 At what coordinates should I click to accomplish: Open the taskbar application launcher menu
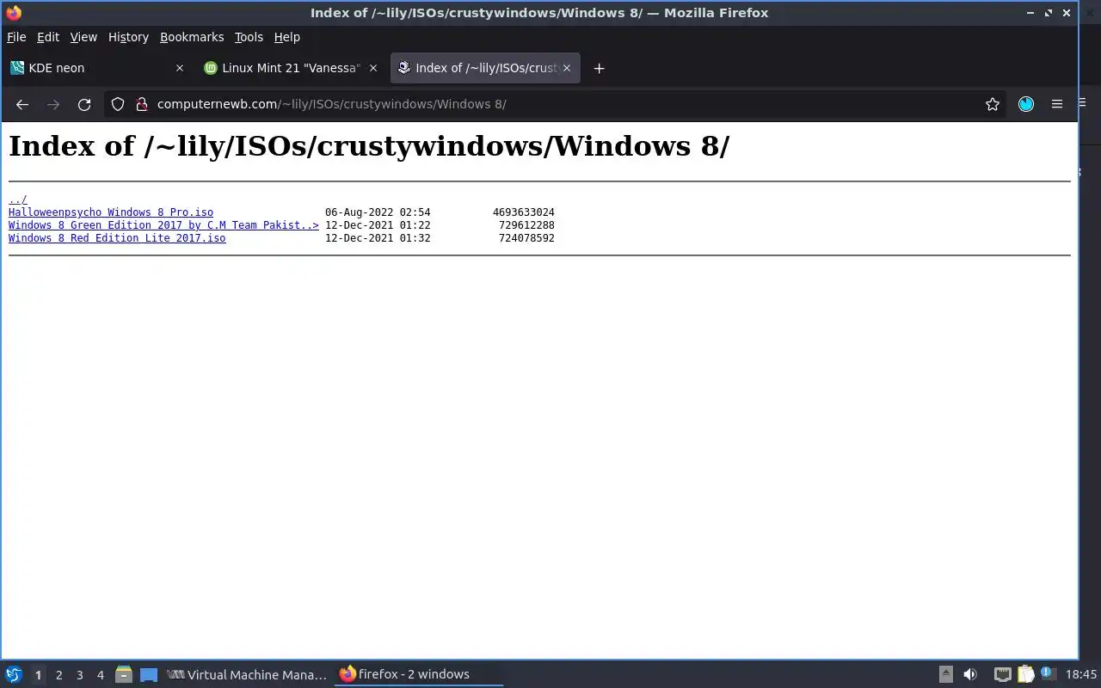pos(14,674)
